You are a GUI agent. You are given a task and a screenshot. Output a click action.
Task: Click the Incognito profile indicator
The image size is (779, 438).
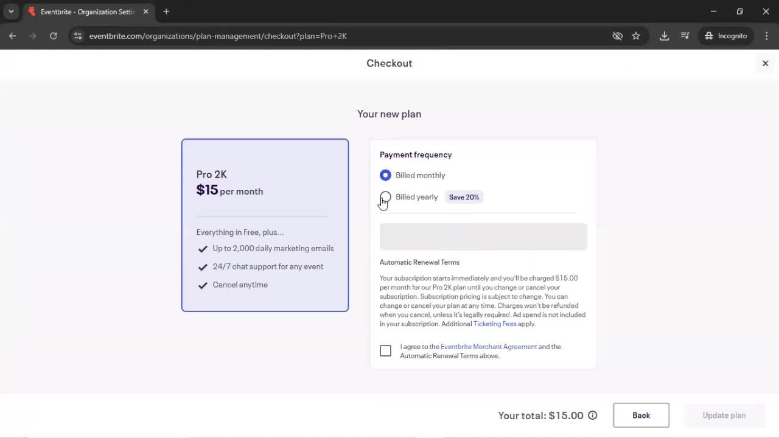pos(725,36)
